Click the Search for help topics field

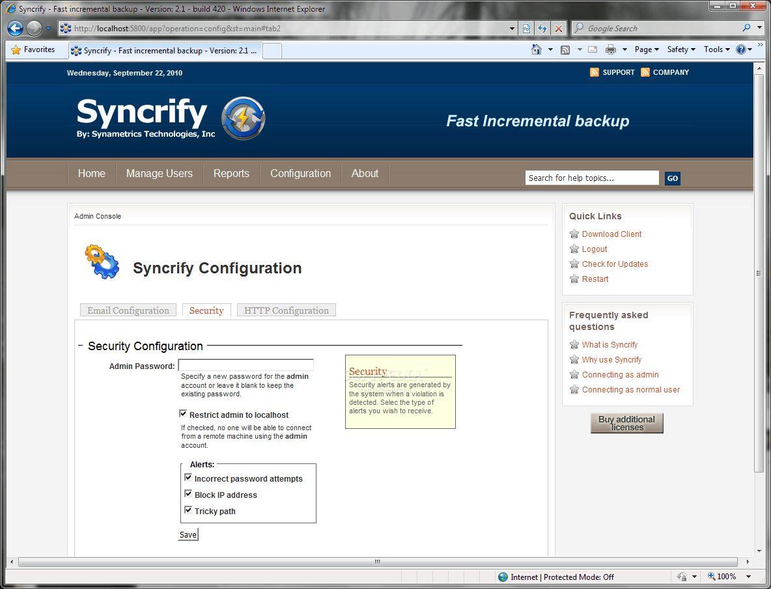pyautogui.click(x=592, y=178)
